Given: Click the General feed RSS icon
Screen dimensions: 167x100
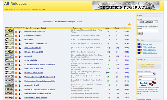Looking at the screenshot, I should (x=140, y=44).
